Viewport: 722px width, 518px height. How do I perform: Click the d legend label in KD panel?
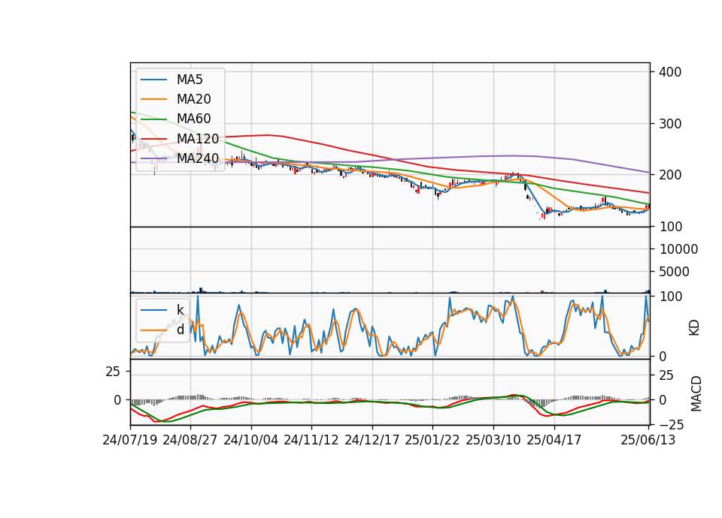coord(180,330)
